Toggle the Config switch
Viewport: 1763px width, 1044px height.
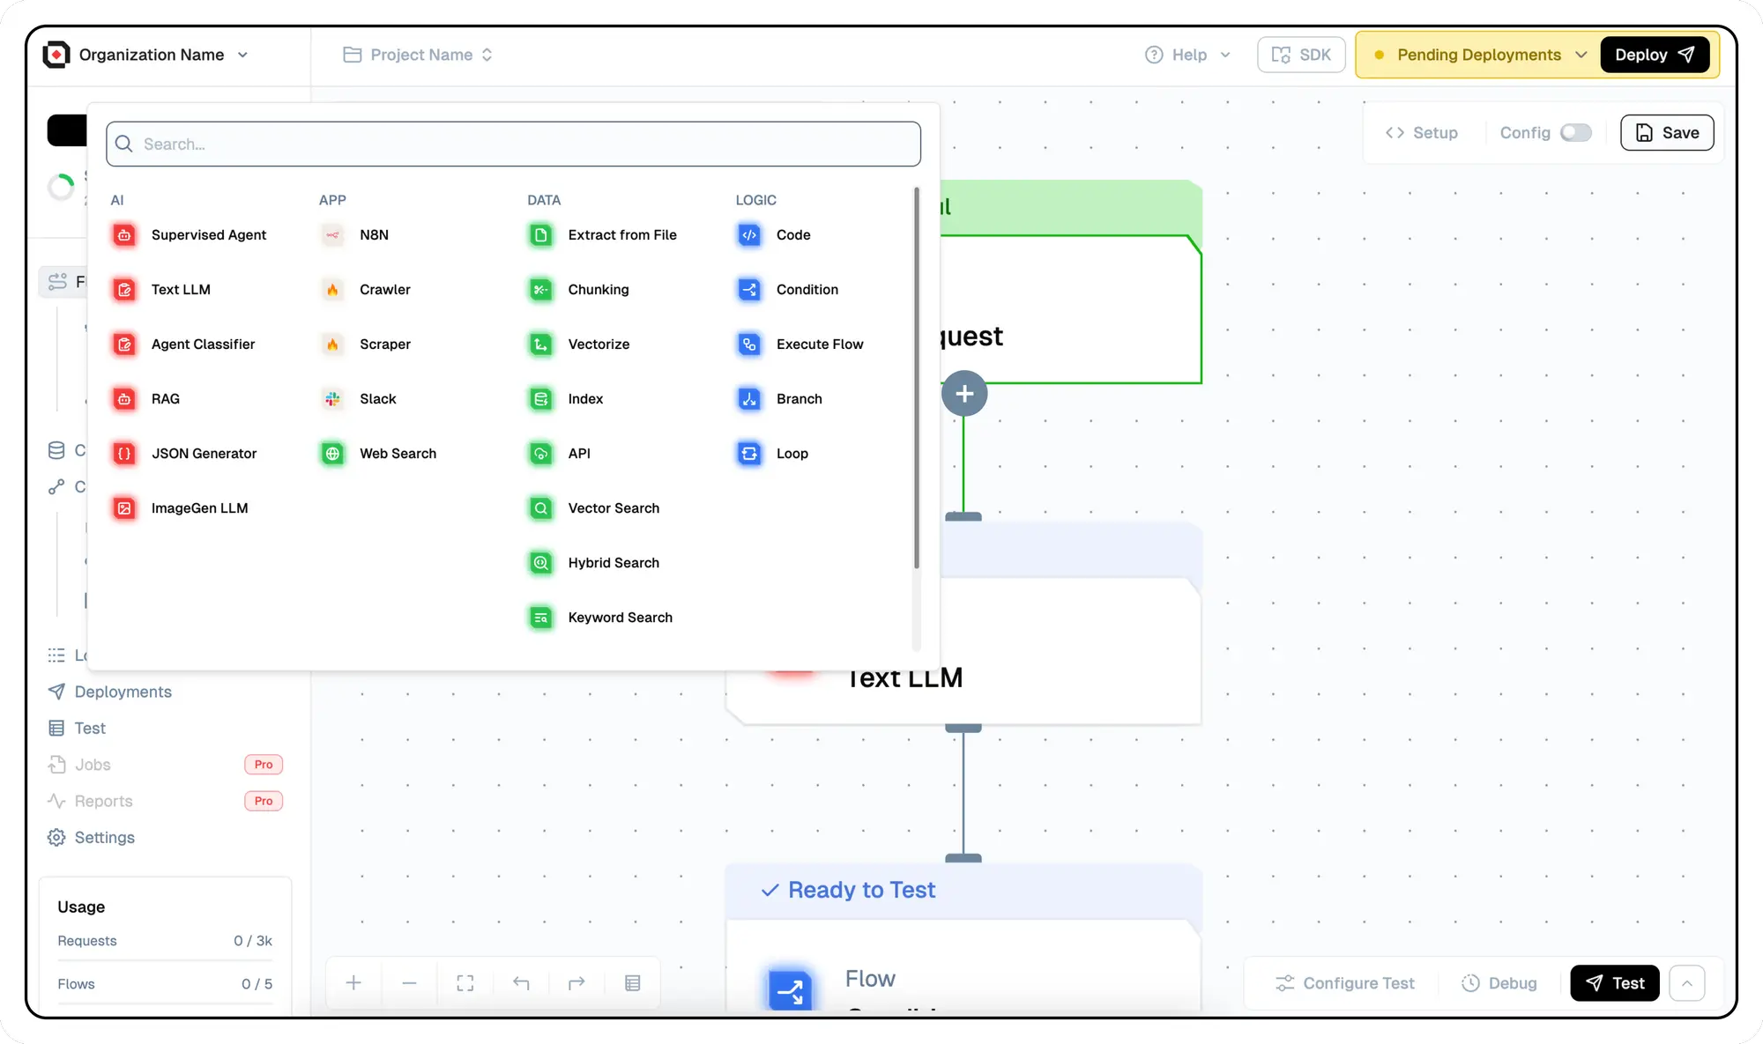1575,133
